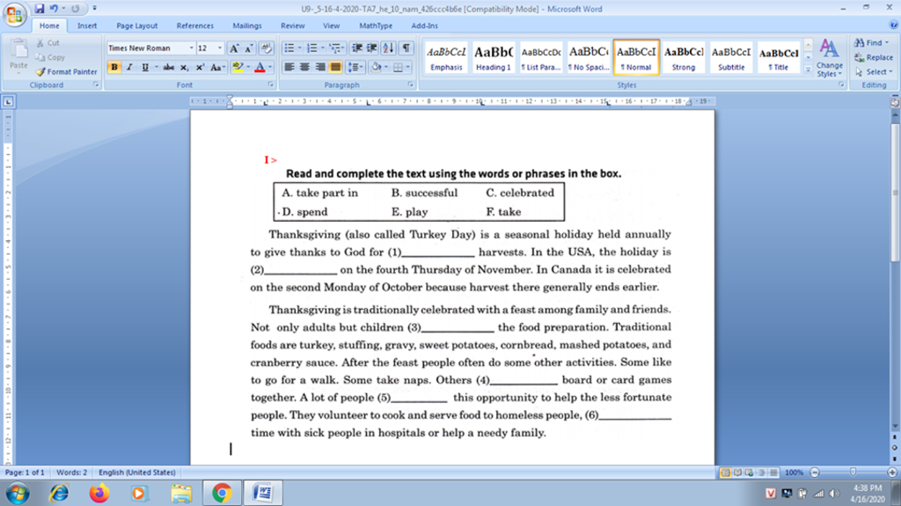901x506 pixels.
Task: Open Internet Explorer from the taskbar
Action: 59,494
